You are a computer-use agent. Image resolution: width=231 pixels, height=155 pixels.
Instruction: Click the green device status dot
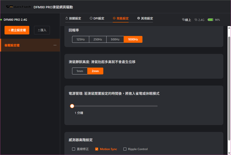[x=1, y=20]
